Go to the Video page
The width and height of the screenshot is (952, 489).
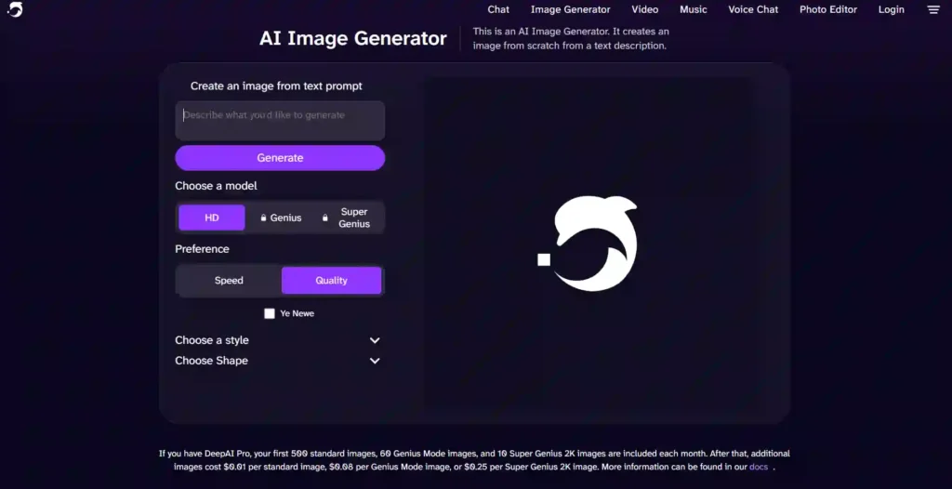(x=645, y=9)
